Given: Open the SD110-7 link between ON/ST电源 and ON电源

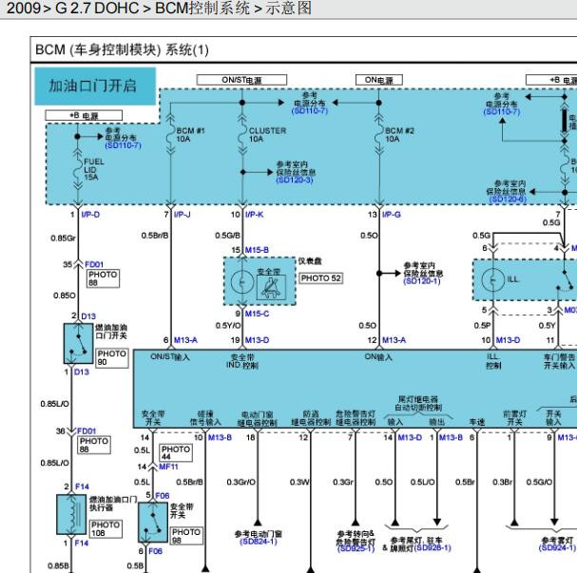Looking at the screenshot, I should click(x=310, y=110).
